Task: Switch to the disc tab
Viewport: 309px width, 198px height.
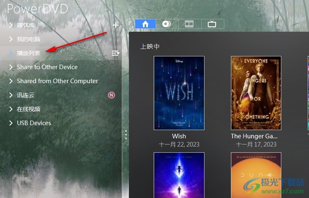Action: point(167,24)
